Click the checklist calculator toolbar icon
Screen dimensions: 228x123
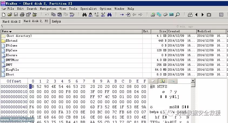coord(190,15)
